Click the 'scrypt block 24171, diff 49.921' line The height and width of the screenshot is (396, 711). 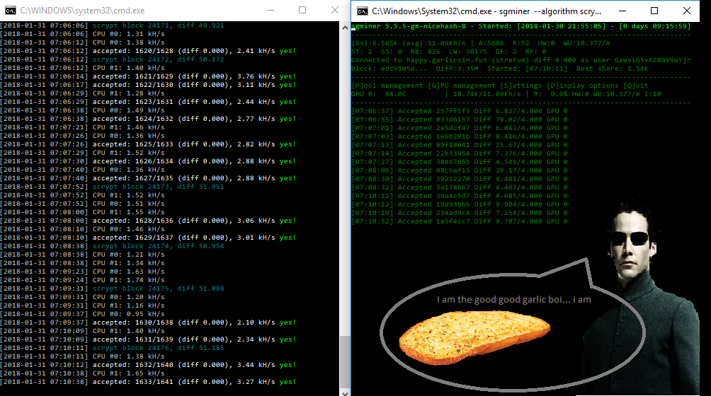(x=112, y=25)
